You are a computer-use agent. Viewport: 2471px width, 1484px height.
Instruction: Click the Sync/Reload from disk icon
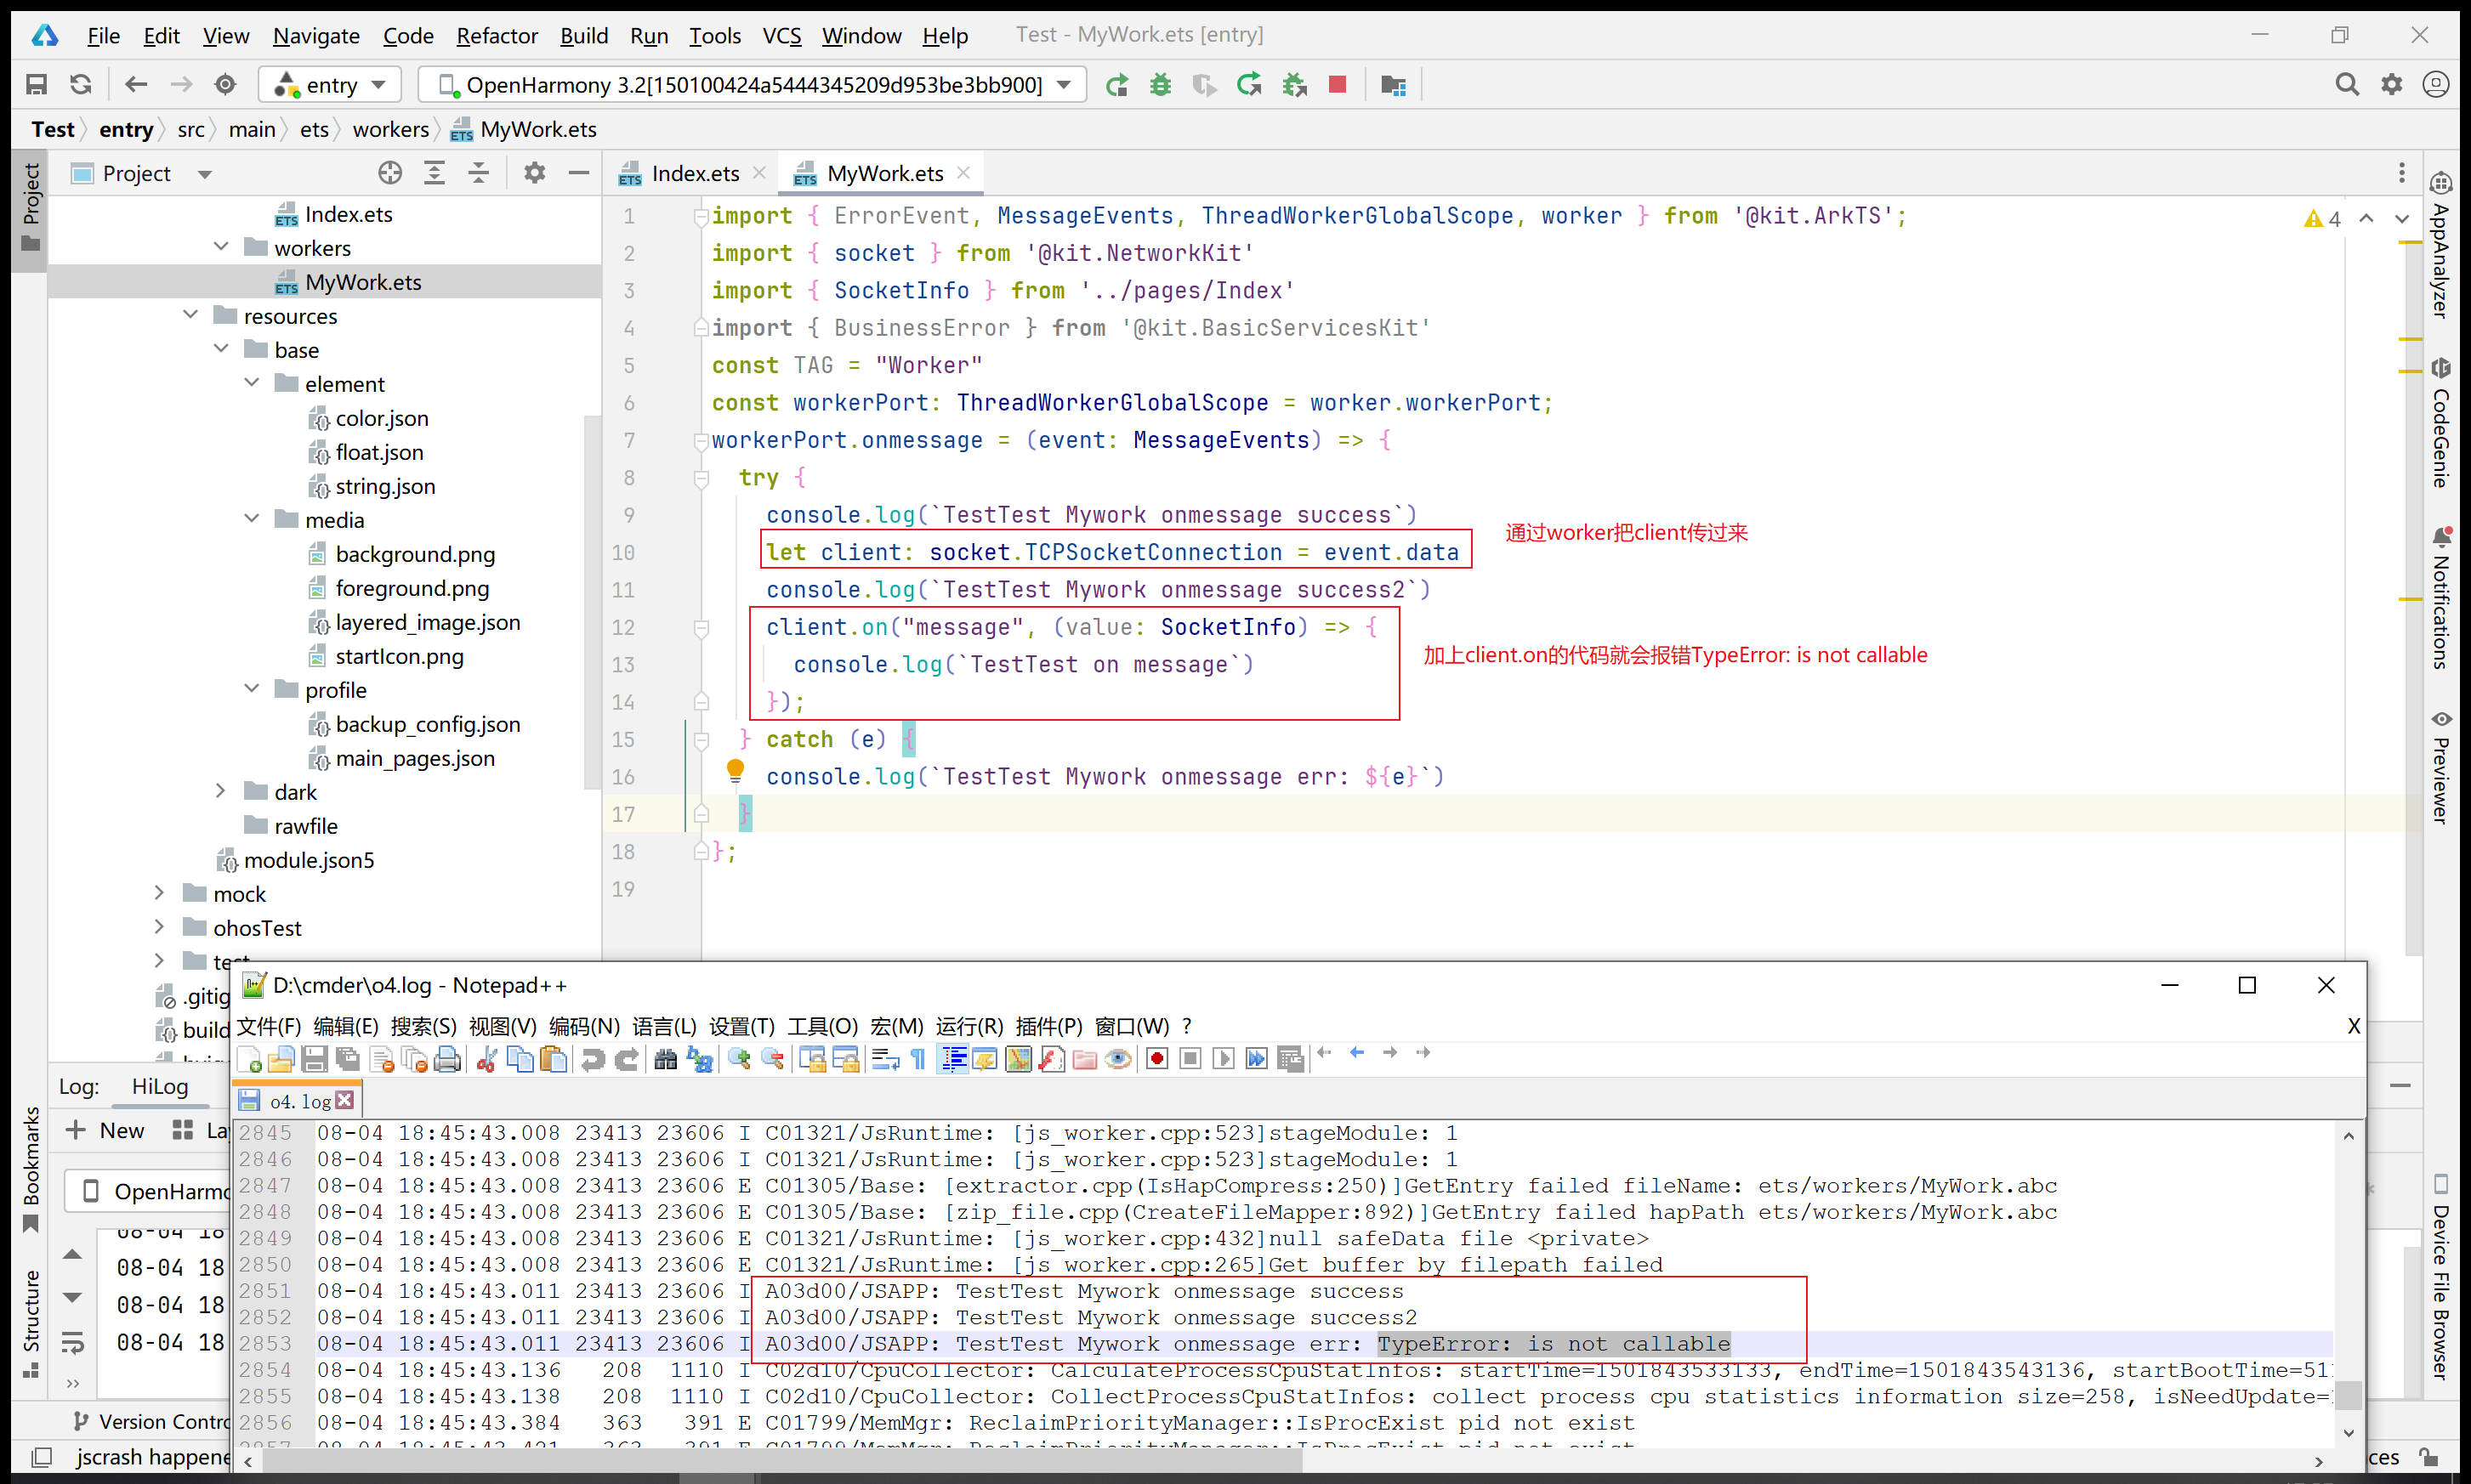pos(81,85)
